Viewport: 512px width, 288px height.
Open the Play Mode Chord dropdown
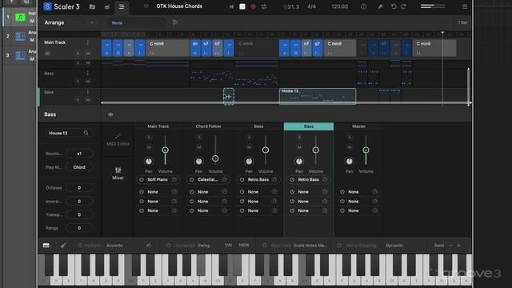point(79,167)
